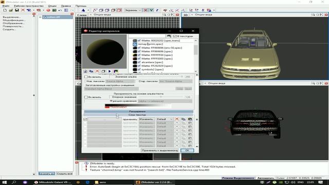The image size is (329, 185).
Task: Click copy icon in first texture layer row
Action: [x=184, y=119]
